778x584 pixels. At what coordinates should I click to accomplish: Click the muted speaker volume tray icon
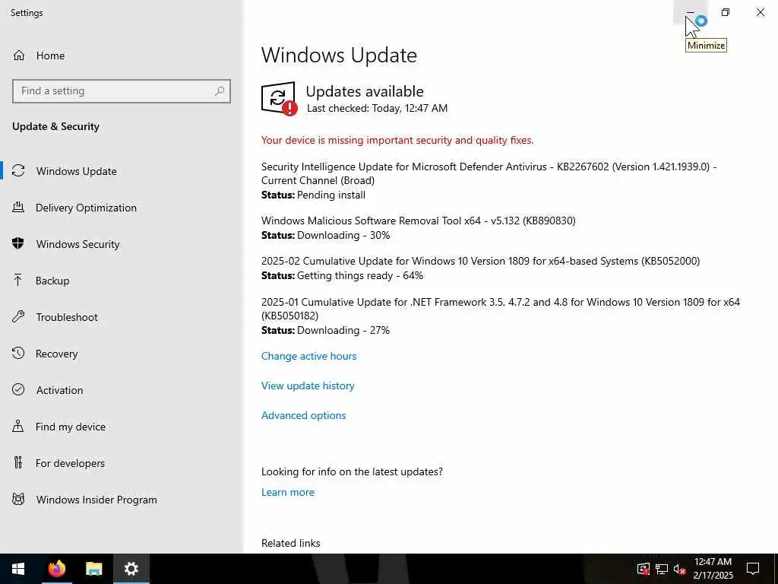pyautogui.click(x=680, y=569)
